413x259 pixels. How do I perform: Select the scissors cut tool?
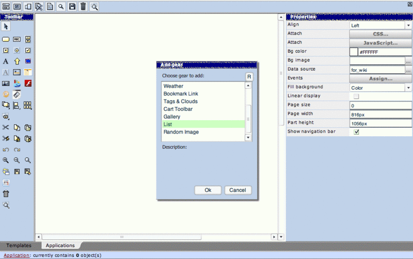point(6,127)
